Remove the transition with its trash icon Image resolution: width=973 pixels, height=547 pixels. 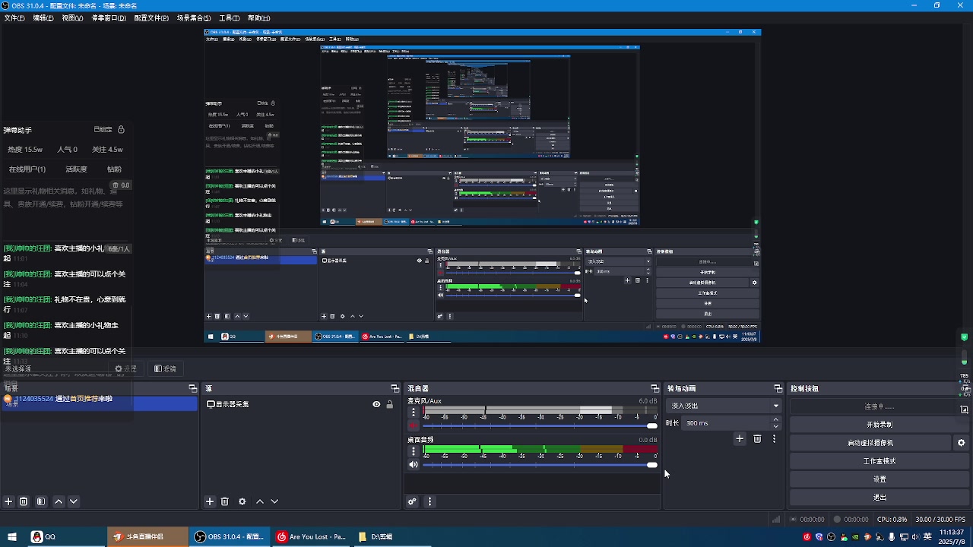pos(757,438)
